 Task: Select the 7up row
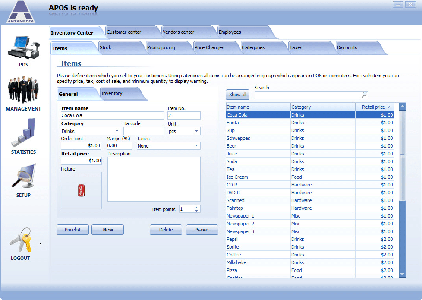310,130
